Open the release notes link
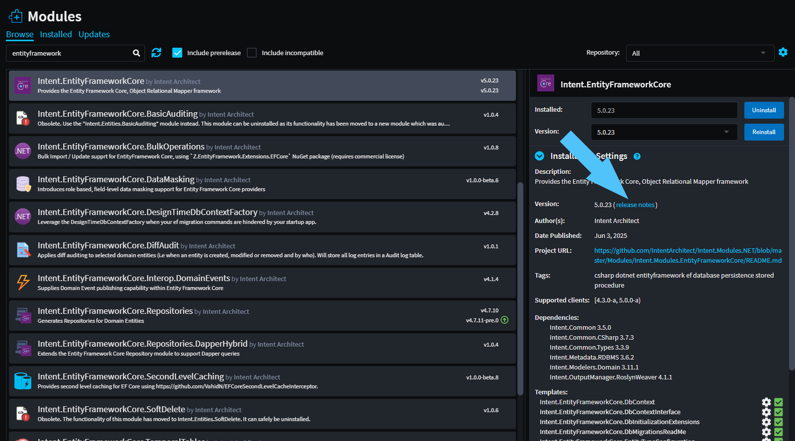The image size is (795, 441). coord(635,205)
